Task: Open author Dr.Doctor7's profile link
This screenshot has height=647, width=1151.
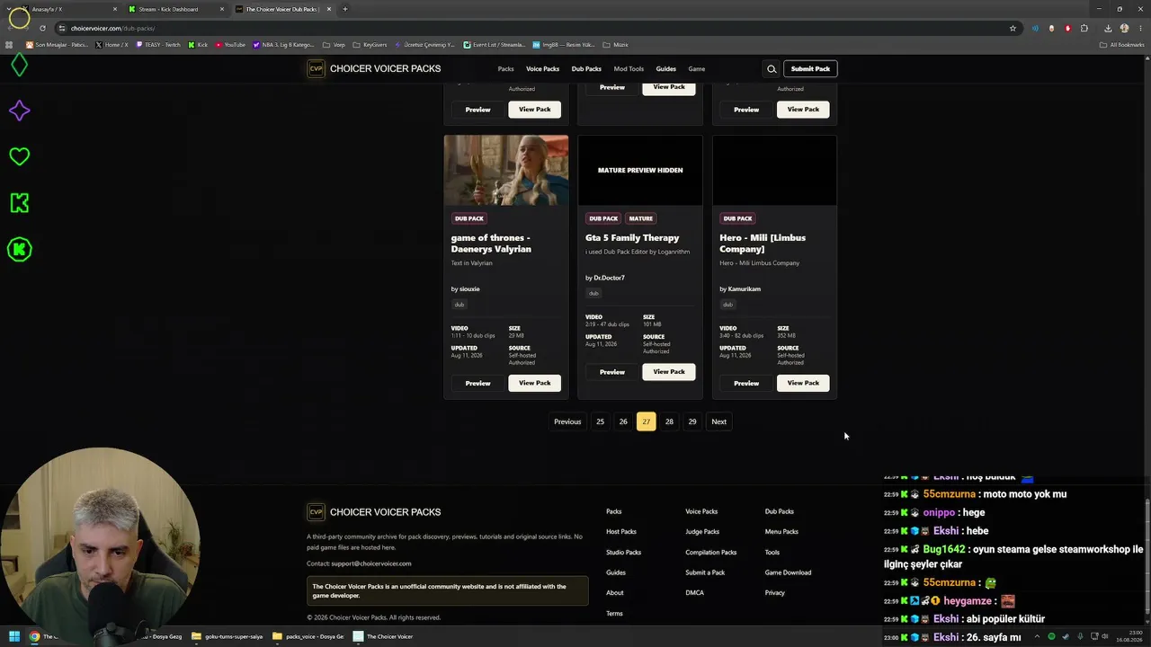Action: tap(609, 278)
